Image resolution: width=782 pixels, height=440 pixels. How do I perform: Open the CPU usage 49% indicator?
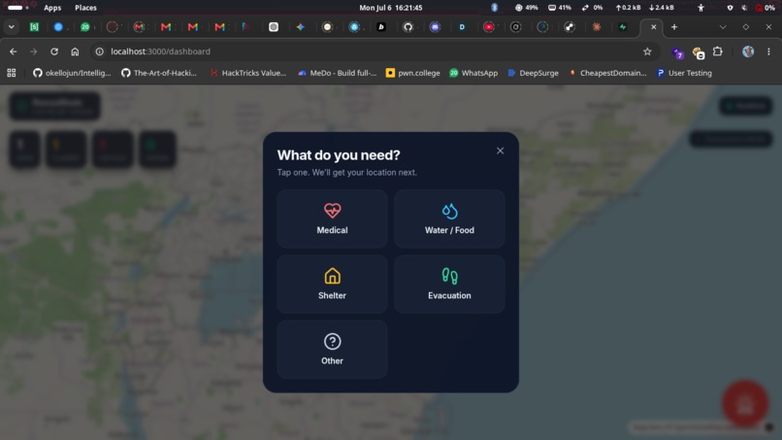point(527,8)
